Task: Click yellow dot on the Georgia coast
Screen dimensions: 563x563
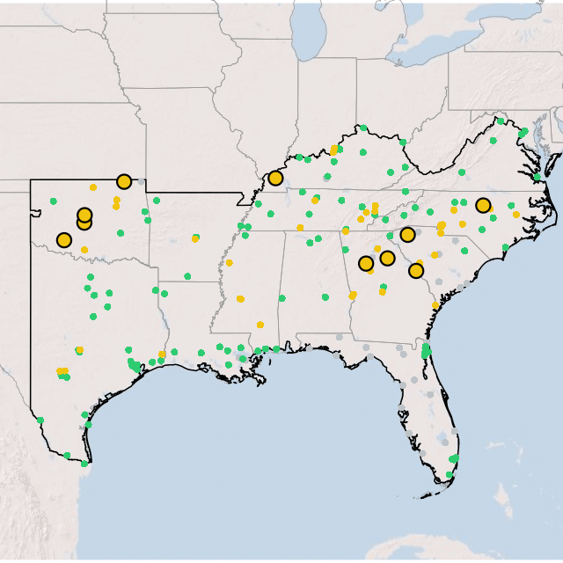Action: (435, 305)
